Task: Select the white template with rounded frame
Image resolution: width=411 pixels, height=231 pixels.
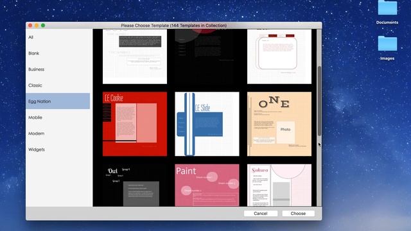Action: tap(279, 56)
